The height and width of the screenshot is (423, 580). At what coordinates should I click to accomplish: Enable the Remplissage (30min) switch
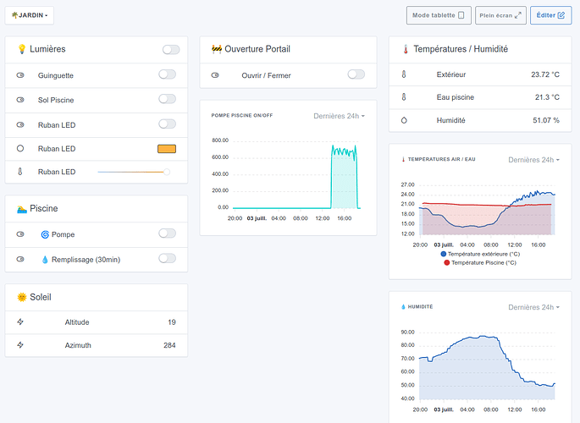[167, 258]
